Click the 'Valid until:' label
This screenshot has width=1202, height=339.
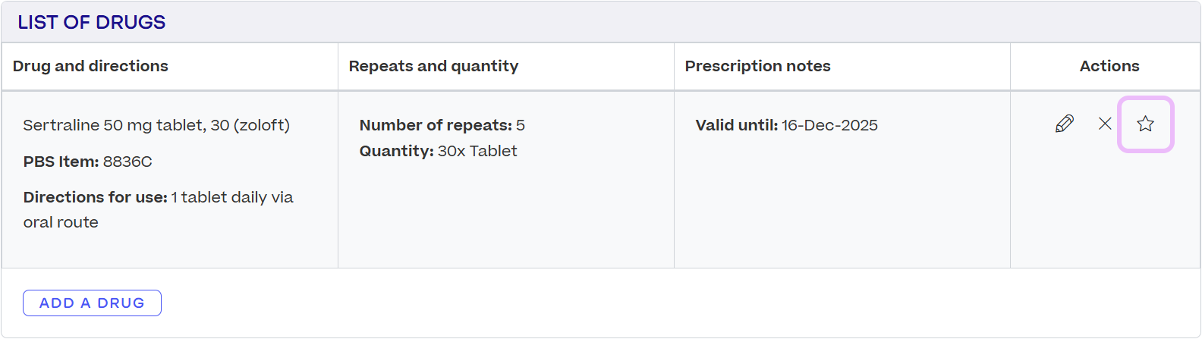click(x=736, y=125)
